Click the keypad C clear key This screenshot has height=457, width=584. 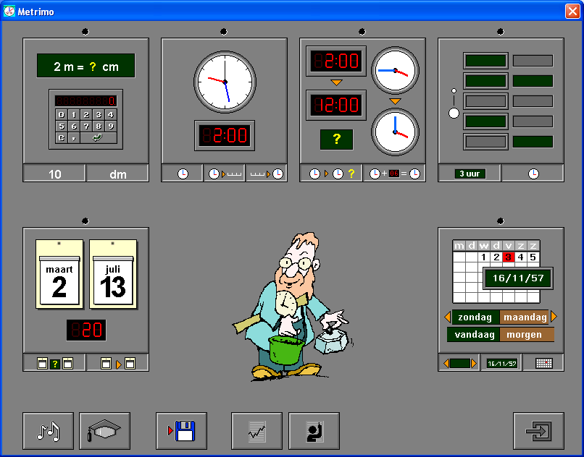point(62,137)
